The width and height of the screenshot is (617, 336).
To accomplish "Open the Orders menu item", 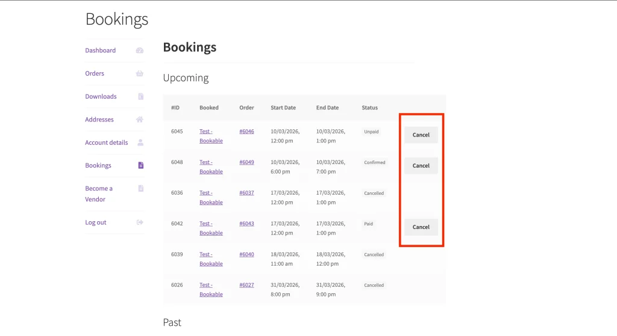I will coord(95,73).
